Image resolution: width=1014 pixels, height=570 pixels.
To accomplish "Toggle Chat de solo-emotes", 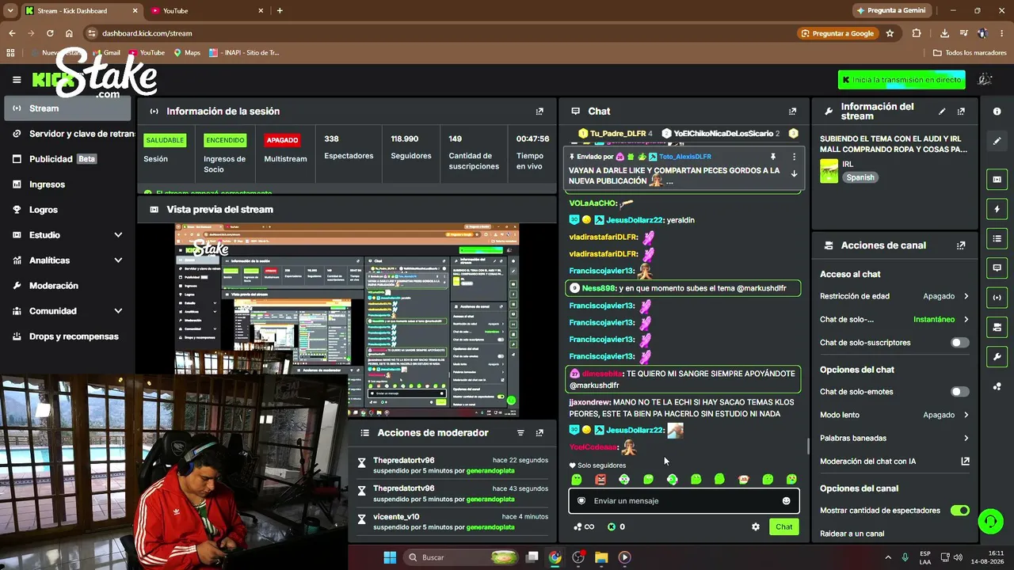I will click(x=959, y=392).
